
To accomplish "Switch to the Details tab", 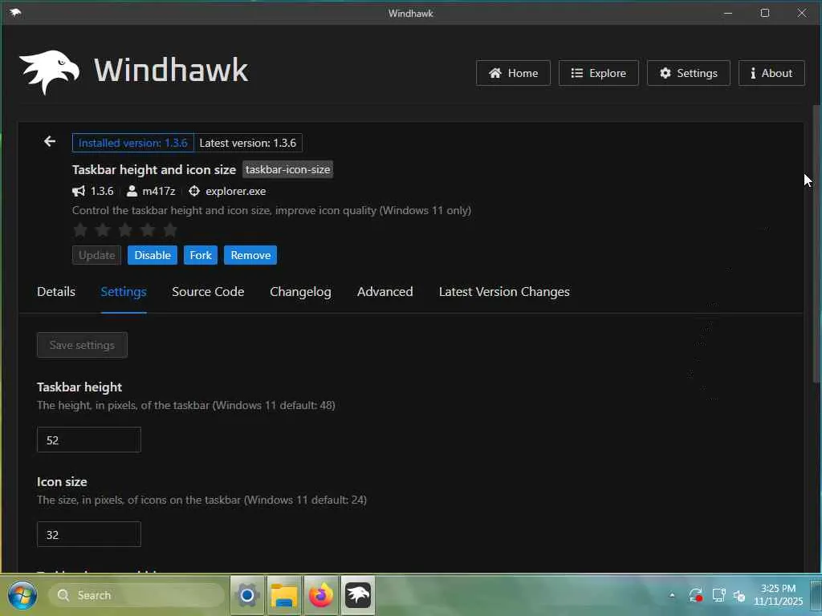I will click(x=56, y=292).
